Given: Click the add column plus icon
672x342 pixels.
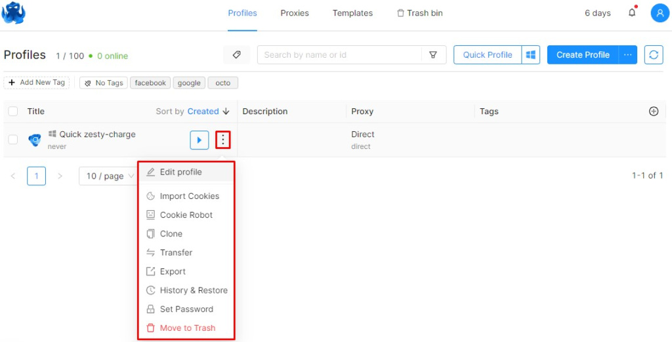Looking at the screenshot, I should 654,112.
